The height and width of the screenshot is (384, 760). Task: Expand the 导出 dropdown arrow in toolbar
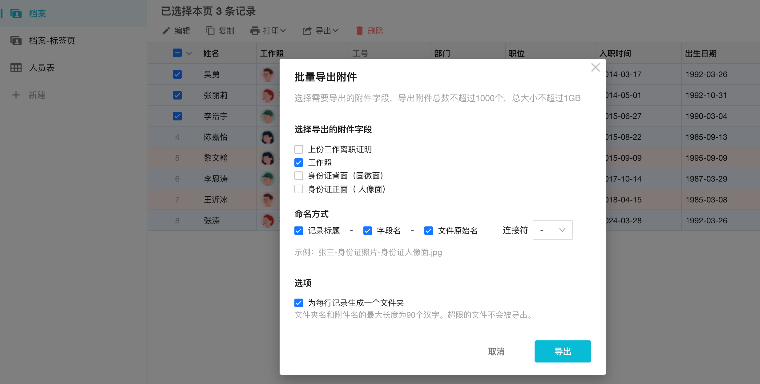tap(336, 31)
